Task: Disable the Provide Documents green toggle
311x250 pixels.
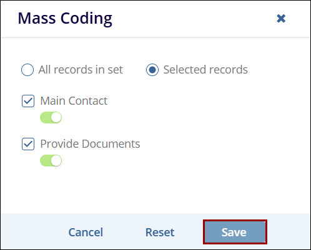Action: click(51, 160)
